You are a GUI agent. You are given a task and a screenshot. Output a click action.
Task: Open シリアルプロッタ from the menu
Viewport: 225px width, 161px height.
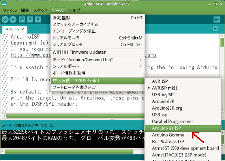(x=97, y=45)
